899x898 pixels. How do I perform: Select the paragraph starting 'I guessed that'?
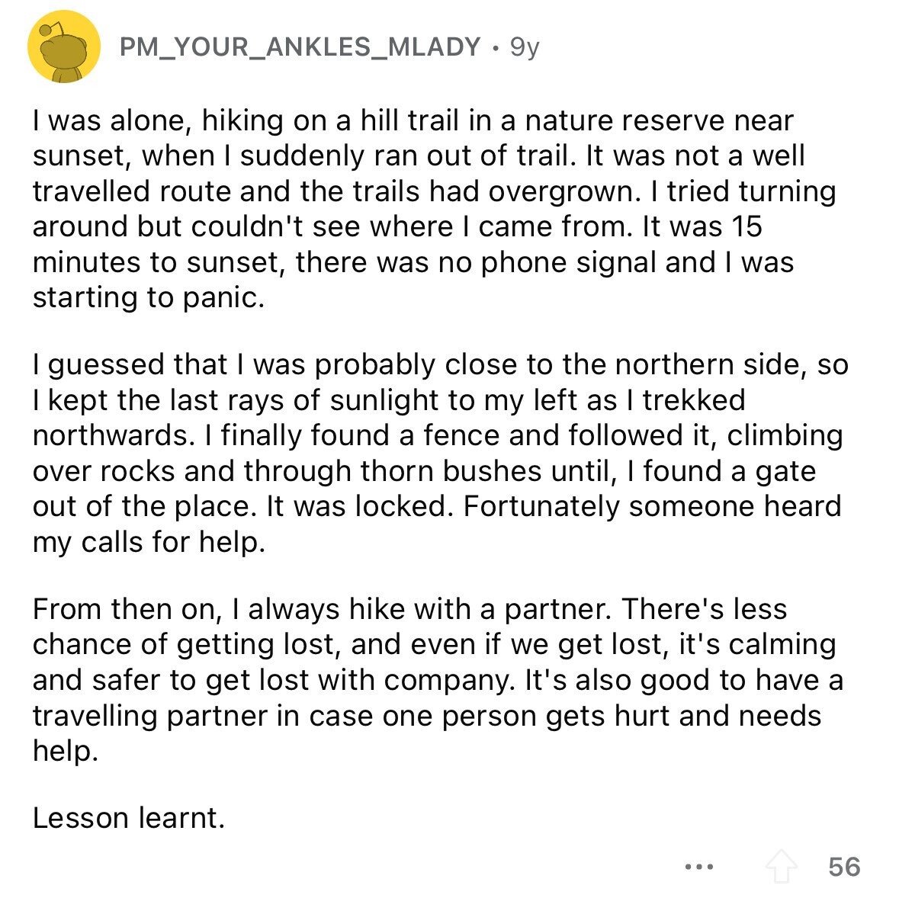440,454
